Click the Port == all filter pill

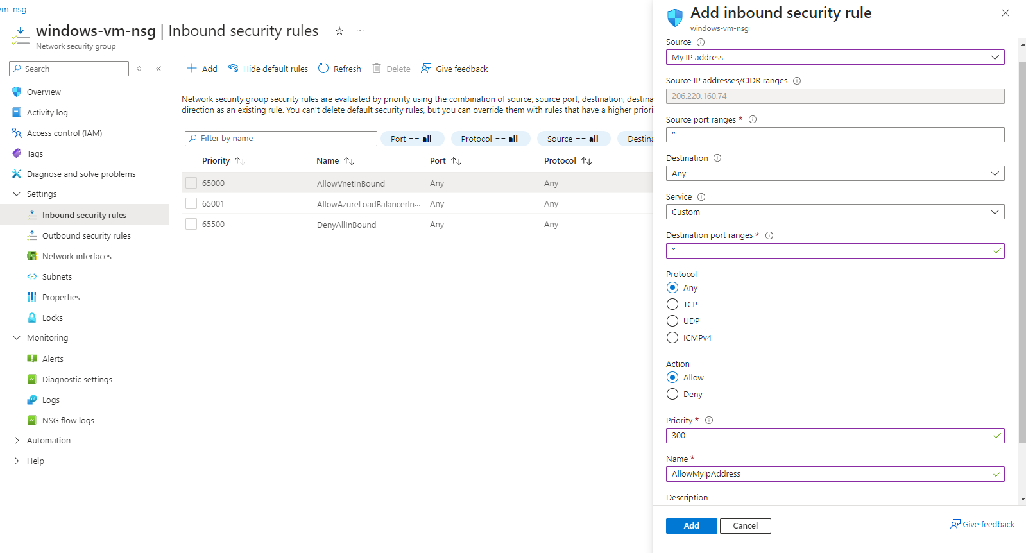(411, 139)
